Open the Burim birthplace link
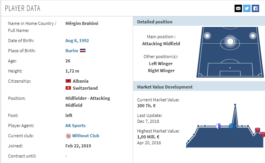This screenshot has width=265, height=163. pyautogui.click(x=72, y=51)
